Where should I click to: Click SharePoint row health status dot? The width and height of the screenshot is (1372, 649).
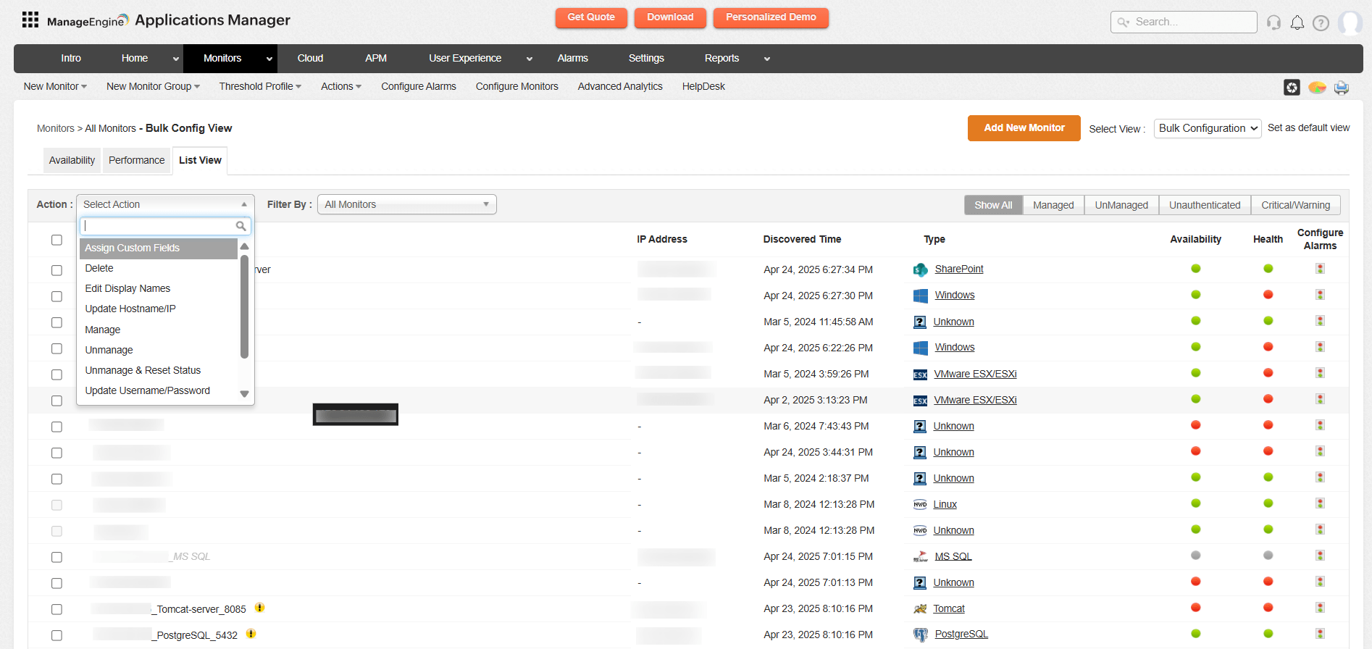click(x=1268, y=269)
